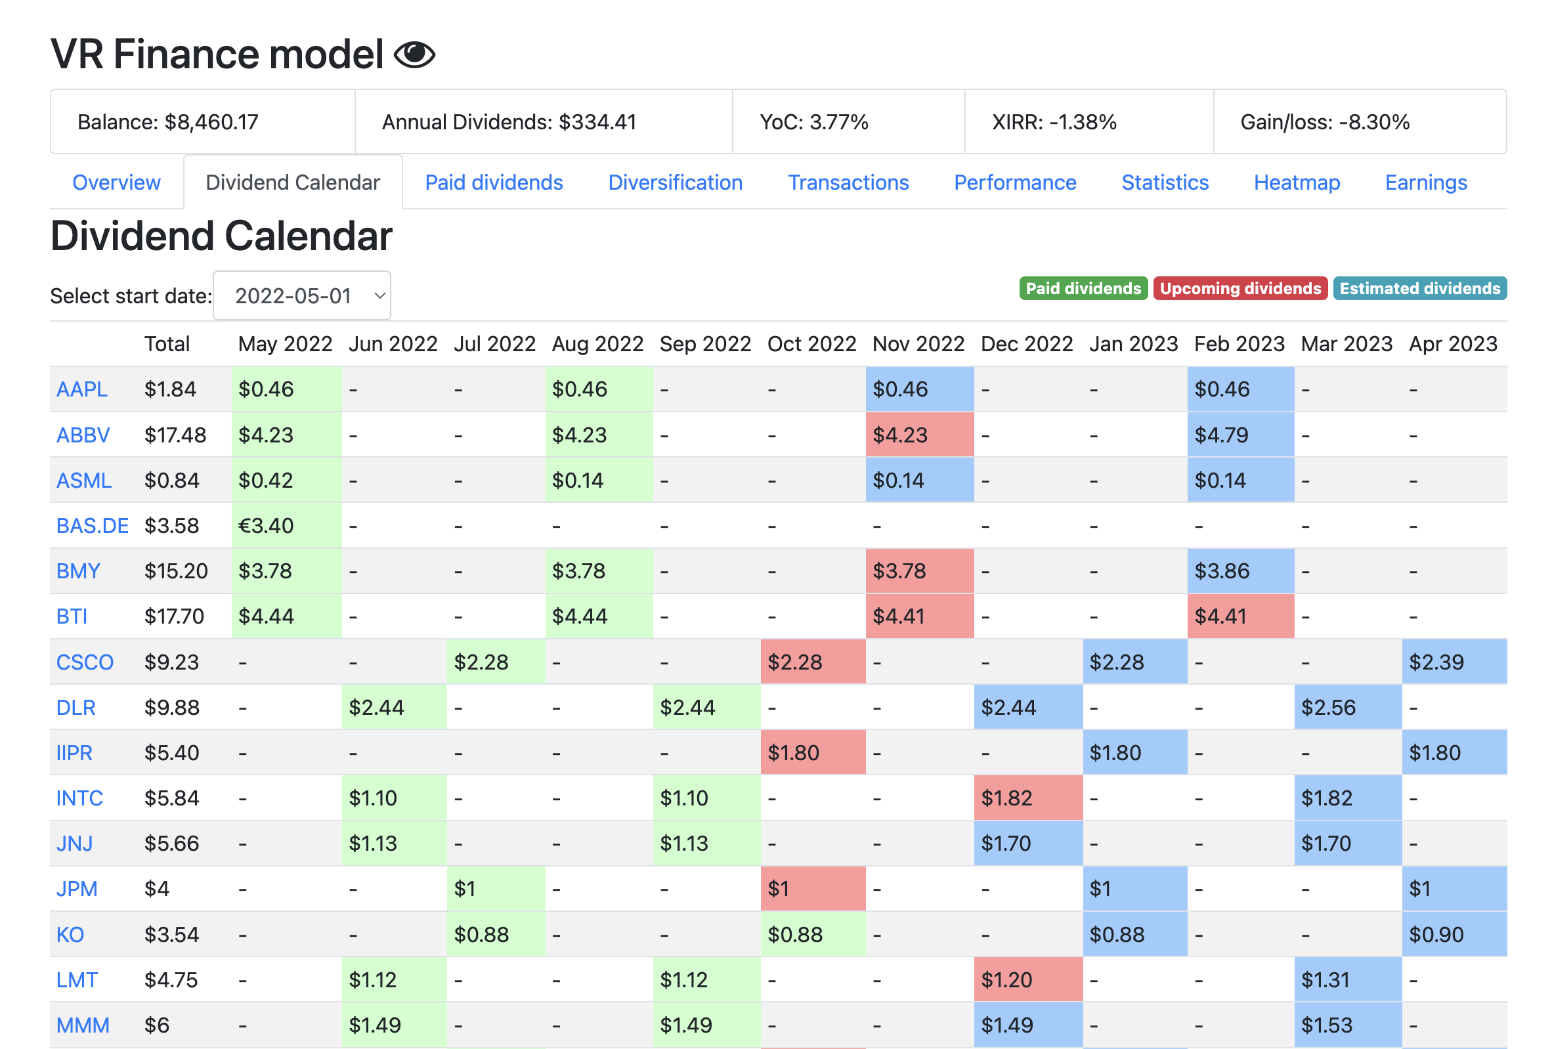Viewport: 1552px width, 1049px height.
Task: Click the Annual Dividends: $334.41 summary
Action: pos(544,121)
